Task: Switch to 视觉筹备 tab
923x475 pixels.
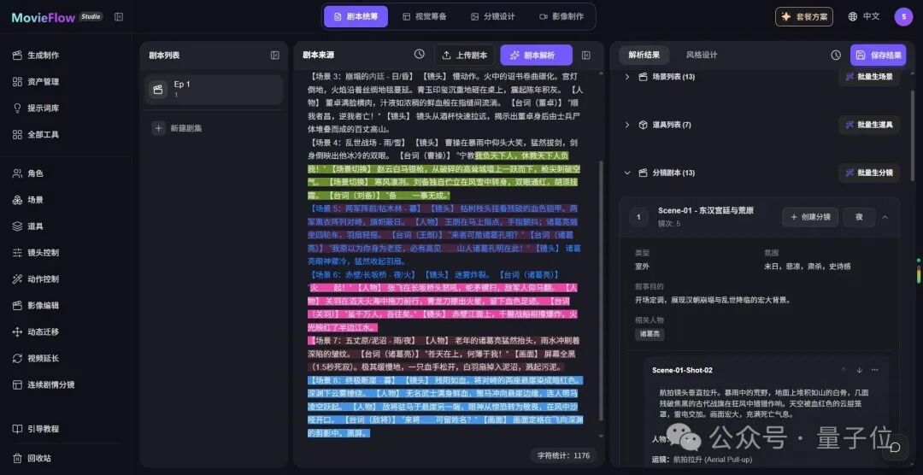Action: point(425,16)
